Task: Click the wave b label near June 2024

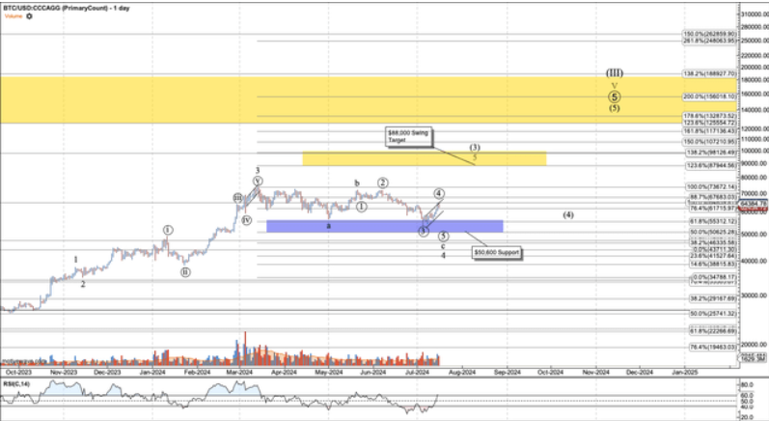Action: 356,182
